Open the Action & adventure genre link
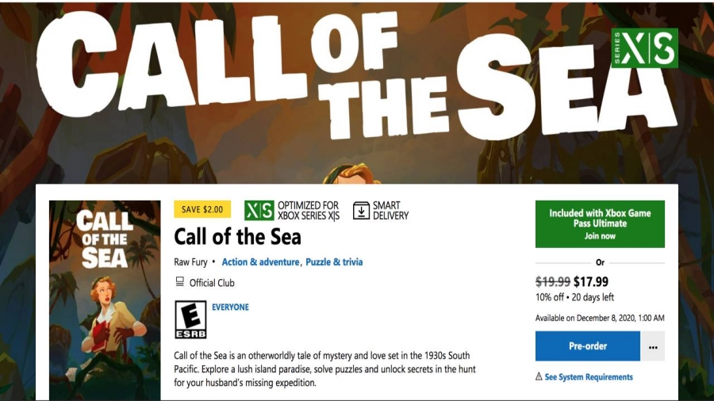The image size is (714, 401). pos(260,262)
